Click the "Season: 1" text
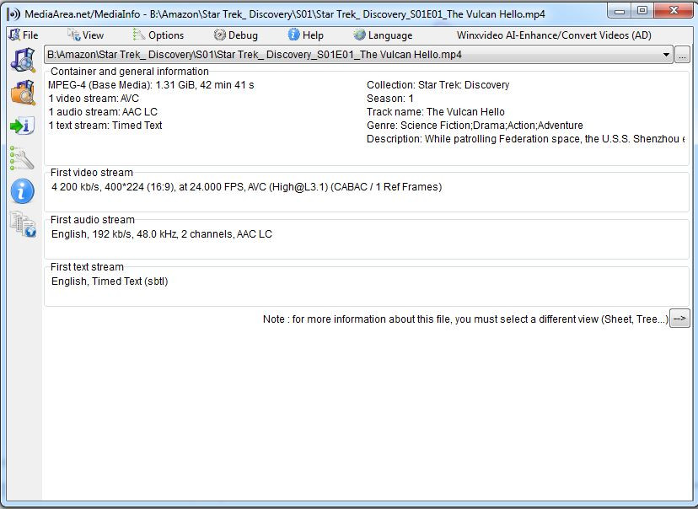This screenshot has height=509, width=698. 390,99
